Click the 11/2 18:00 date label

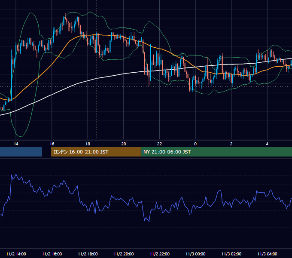coord(88,254)
